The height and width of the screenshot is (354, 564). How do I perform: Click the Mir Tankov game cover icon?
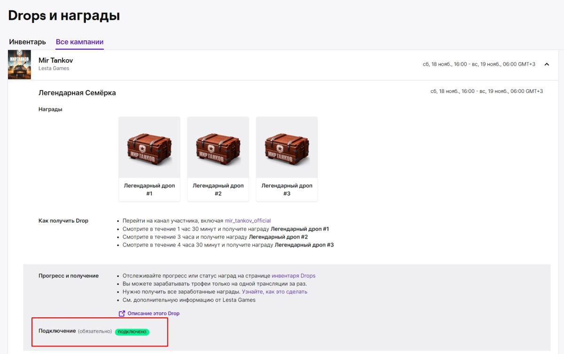(x=20, y=64)
